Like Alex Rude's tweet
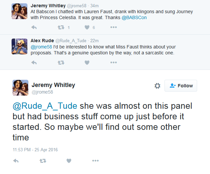This screenshot has width=210, height=174. coord(87,62)
